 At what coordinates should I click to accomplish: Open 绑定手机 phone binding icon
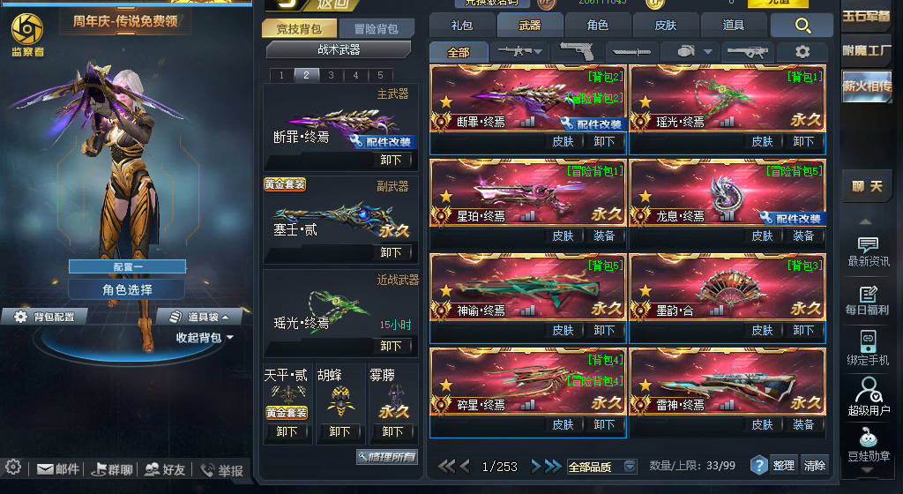pyautogui.click(x=868, y=348)
